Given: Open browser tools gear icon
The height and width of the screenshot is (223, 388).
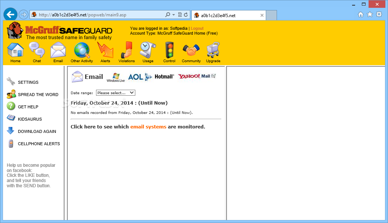Looking at the screenshot, I should [x=379, y=14].
